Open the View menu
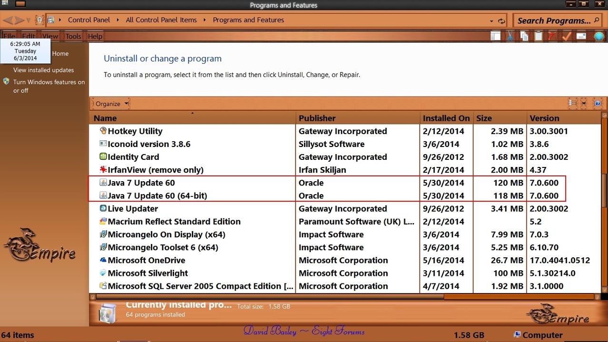 [x=50, y=36]
